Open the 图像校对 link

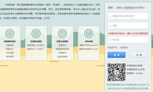(10, 49)
